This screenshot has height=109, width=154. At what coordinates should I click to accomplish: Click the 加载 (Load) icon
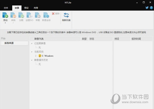[x=21, y=15]
